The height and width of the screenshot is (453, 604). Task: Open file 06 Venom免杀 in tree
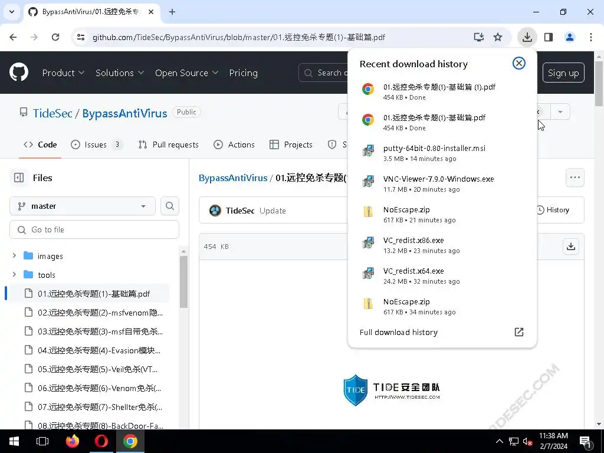point(88,388)
